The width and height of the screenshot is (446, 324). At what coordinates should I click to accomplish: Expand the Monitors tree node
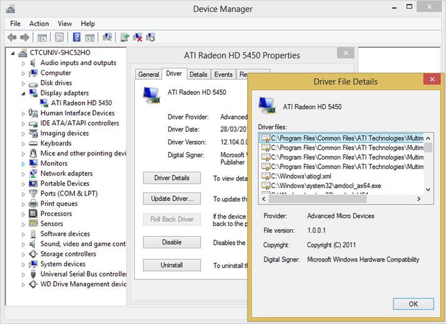coord(23,164)
